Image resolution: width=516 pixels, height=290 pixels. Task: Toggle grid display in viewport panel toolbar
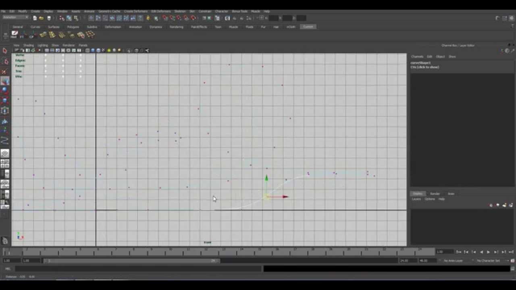[47, 50]
